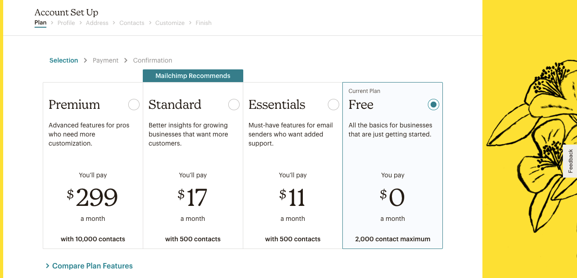Select the Essentials plan radio button
This screenshot has width=577, height=278.
(333, 104)
